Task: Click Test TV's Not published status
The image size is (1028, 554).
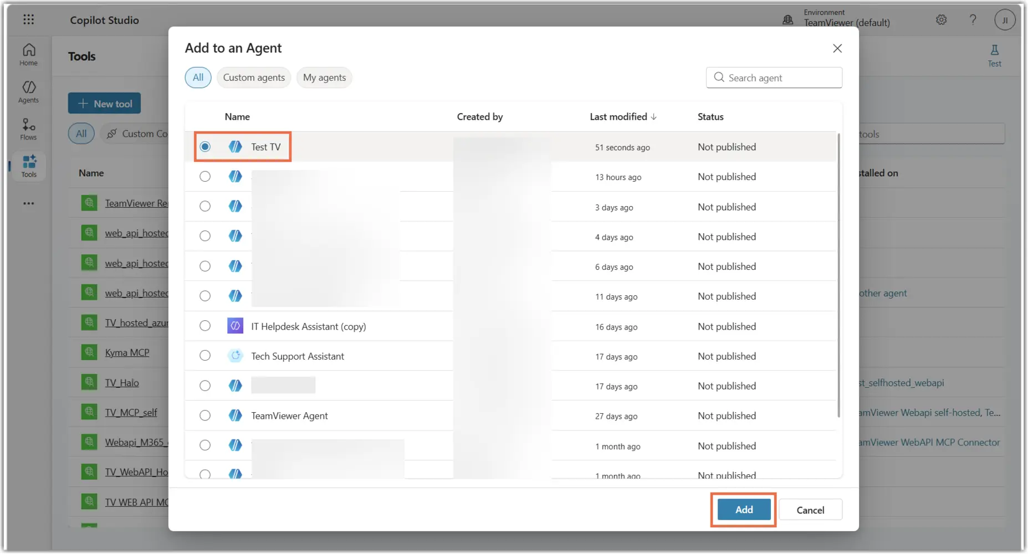Action: [x=727, y=147]
